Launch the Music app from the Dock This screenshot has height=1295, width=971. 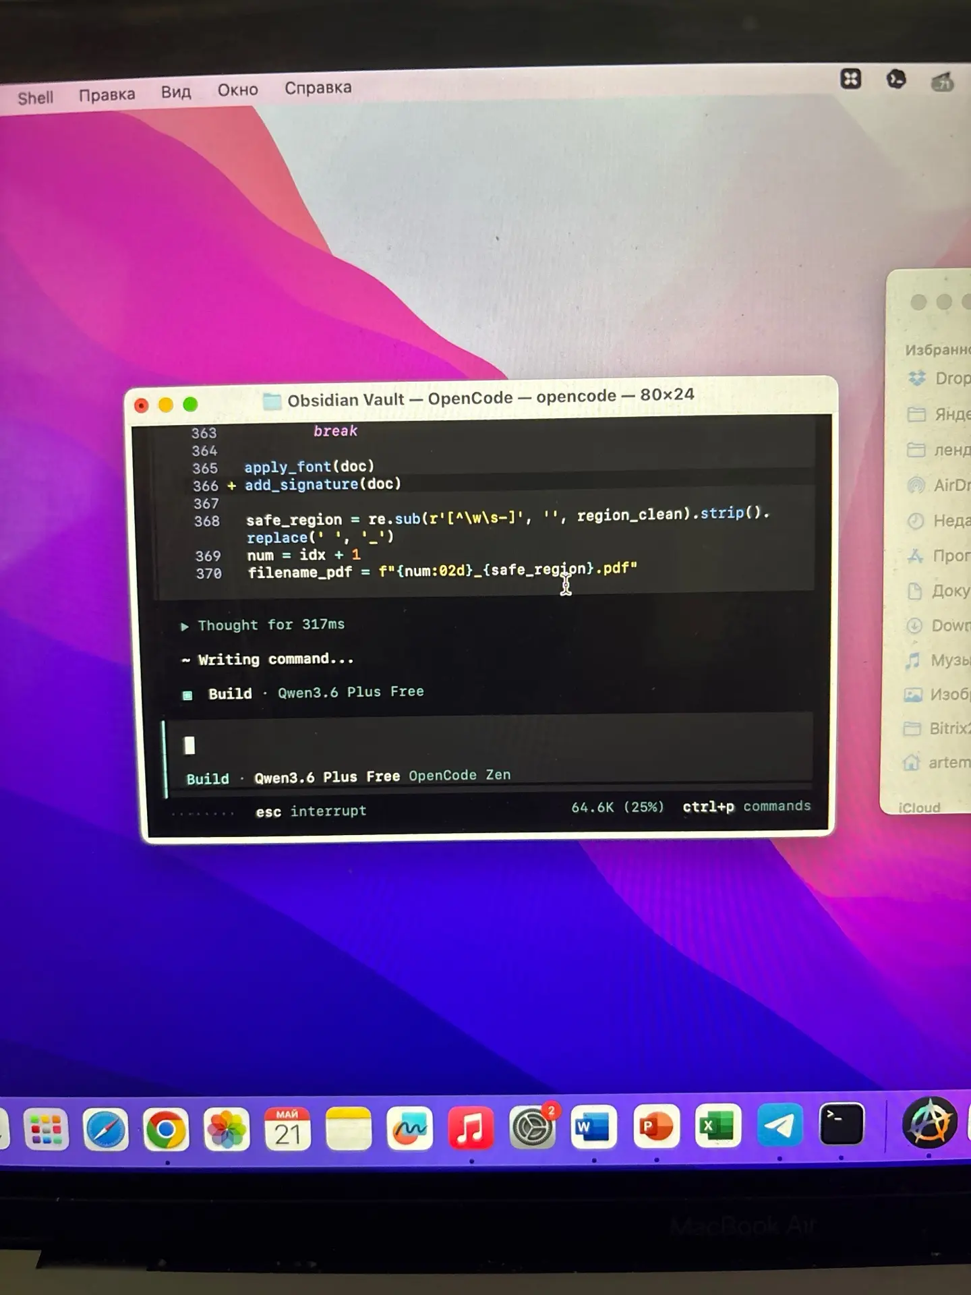point(471,1127)
